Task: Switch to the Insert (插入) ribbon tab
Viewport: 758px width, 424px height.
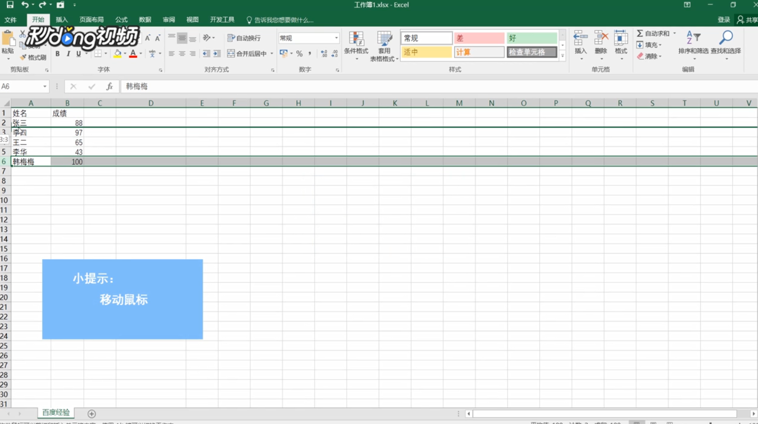Action: (x=62, y=20)
